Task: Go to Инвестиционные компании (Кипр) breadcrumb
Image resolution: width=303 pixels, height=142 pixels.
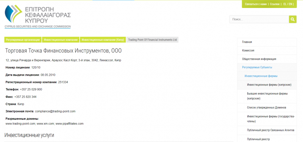Action: (103, 40)
